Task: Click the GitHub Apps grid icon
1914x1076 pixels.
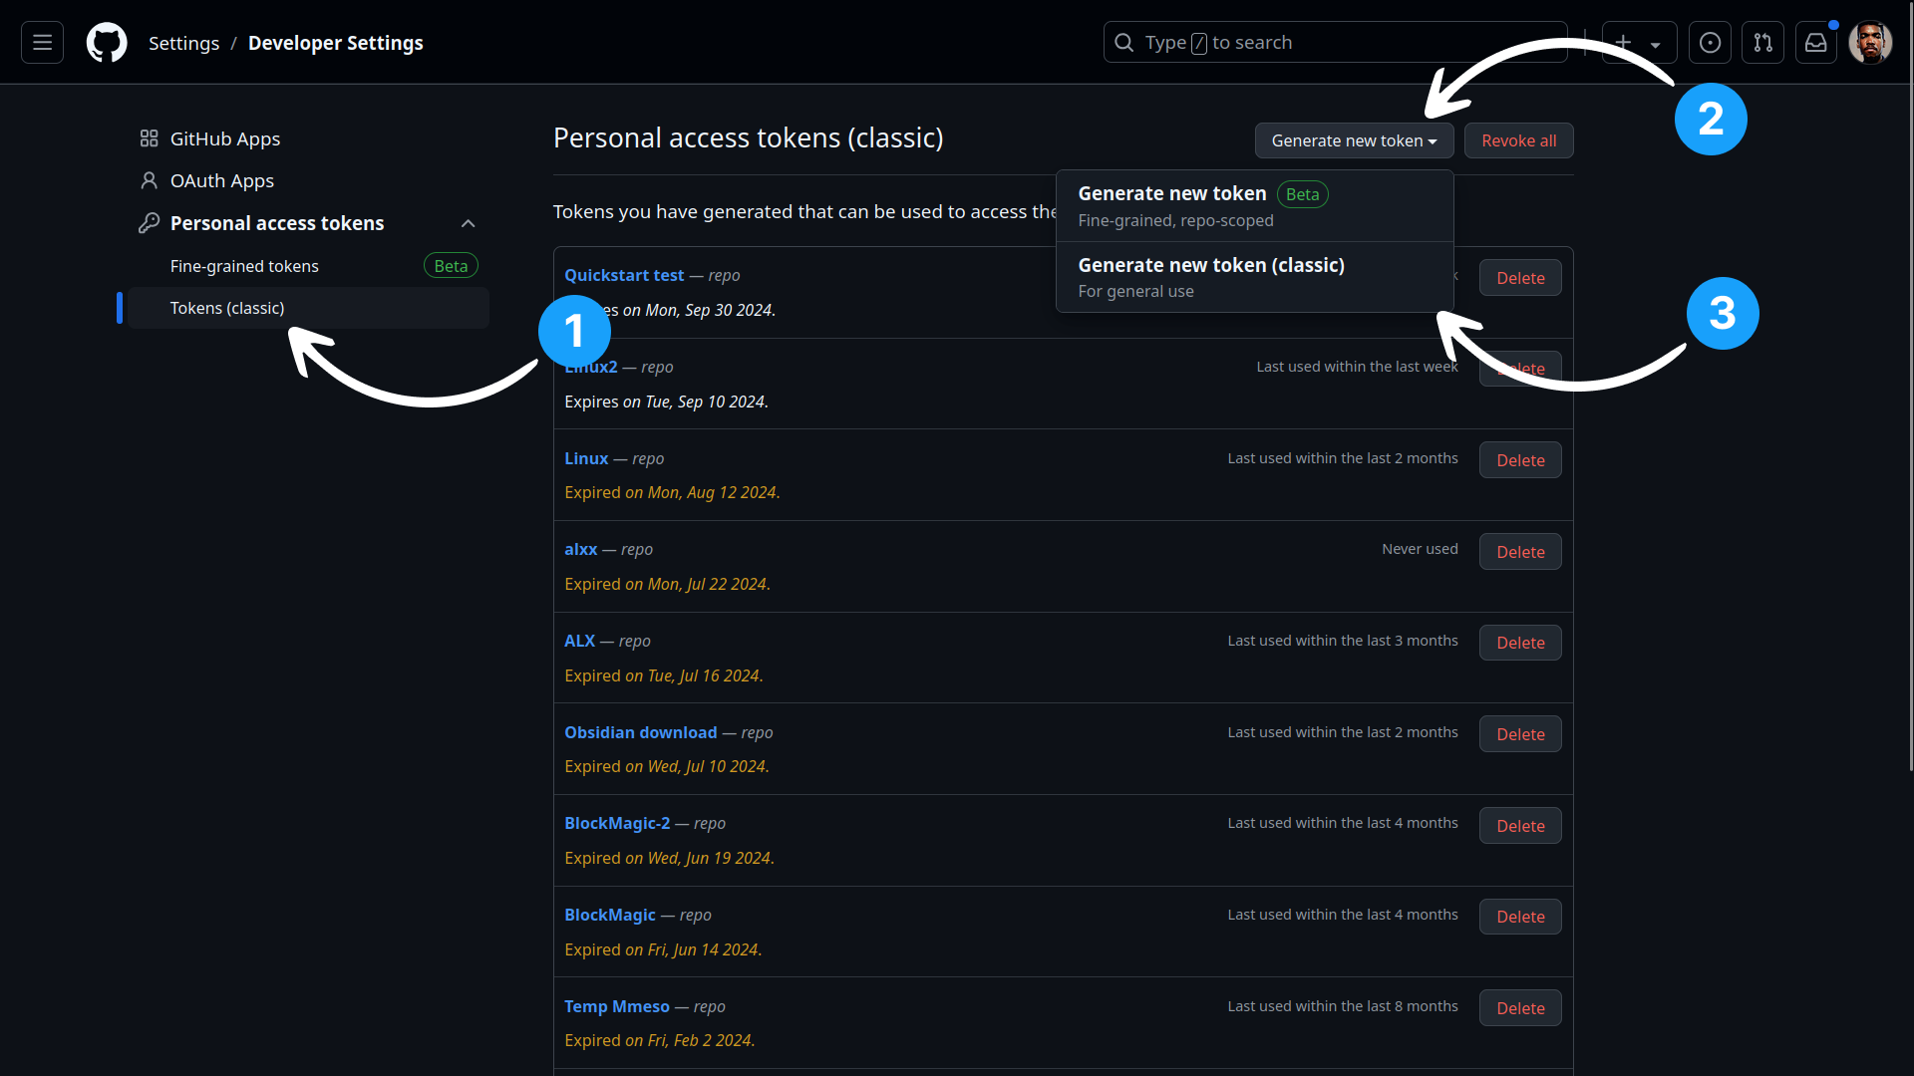Action: pos(149,138)
